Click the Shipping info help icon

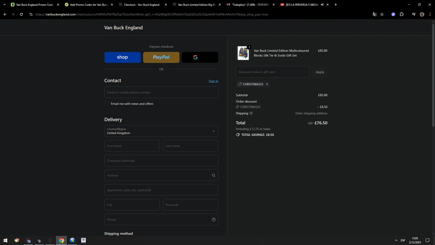(251, 113)
